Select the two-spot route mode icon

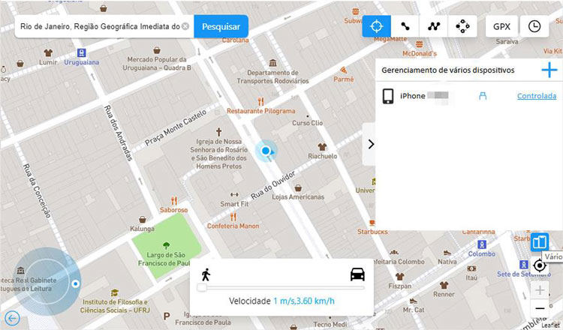point(405,25)
